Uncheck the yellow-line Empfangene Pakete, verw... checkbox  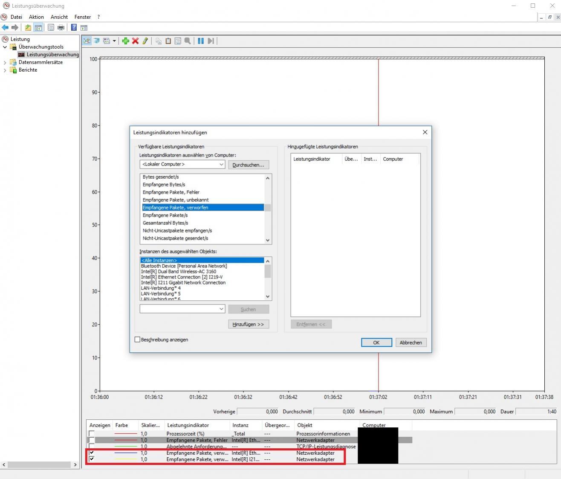(91, 459)
